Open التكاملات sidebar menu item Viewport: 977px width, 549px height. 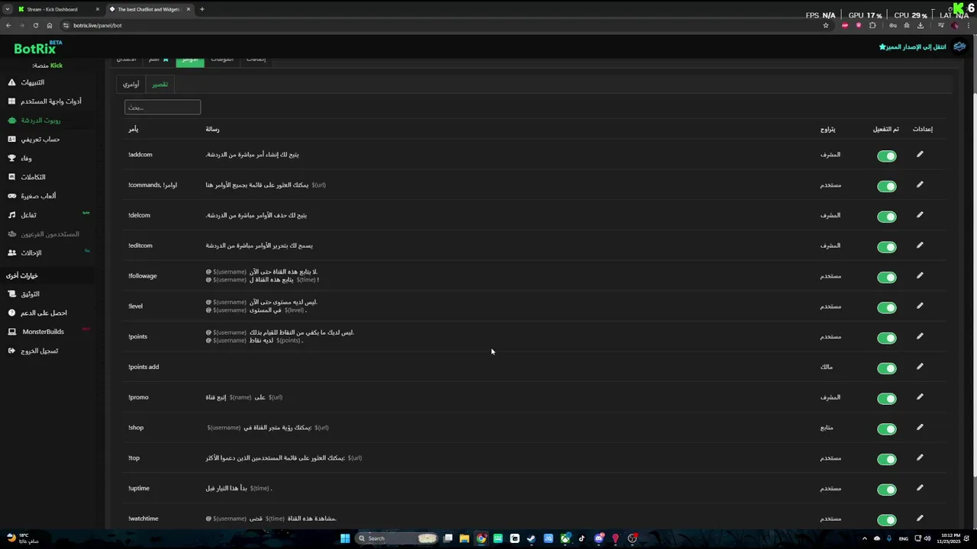click(34, 177)
